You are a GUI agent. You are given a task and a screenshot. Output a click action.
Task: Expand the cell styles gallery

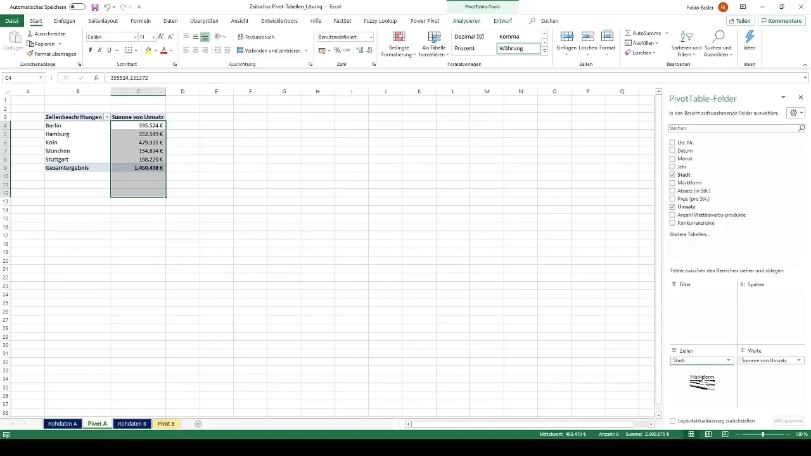544,51
